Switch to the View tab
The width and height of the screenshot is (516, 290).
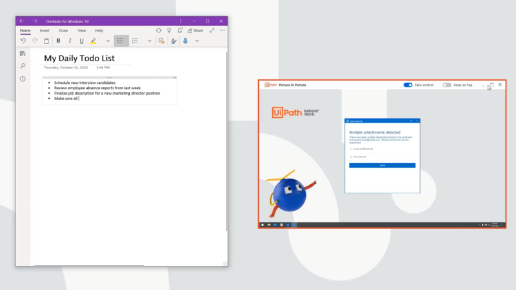pyautogui.click(x=82, y=30)
